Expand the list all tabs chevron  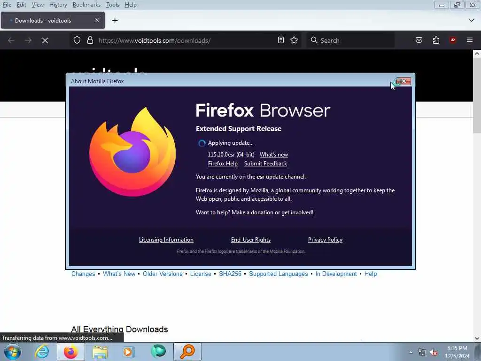pos(472,20)
